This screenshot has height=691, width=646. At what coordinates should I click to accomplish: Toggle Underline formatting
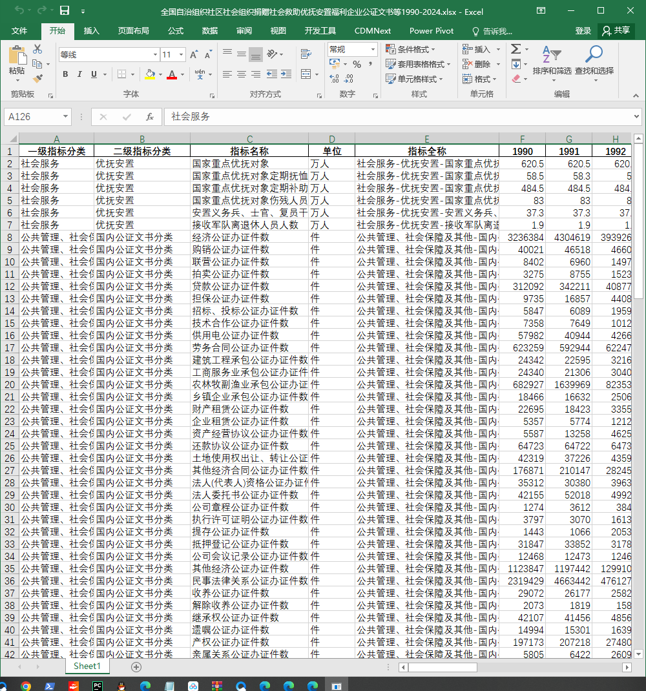(94, 74)
